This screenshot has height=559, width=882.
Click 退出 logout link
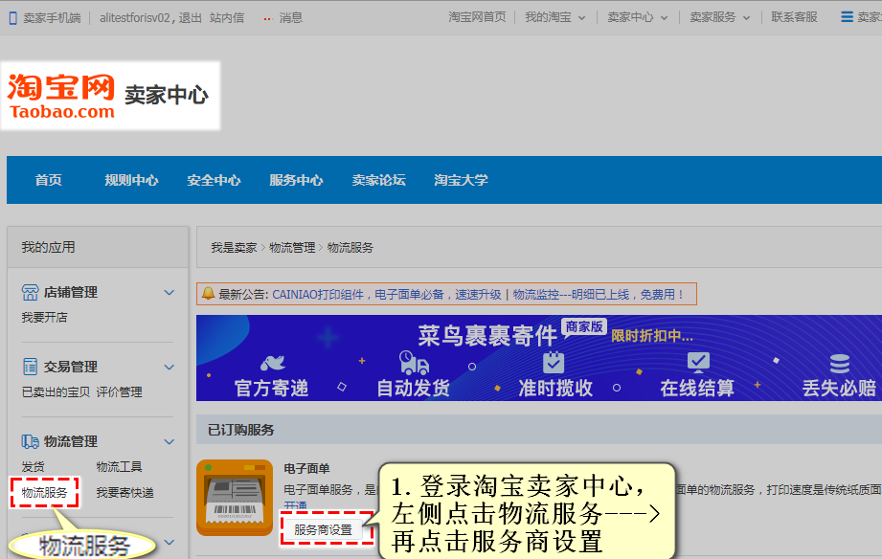pos(191,18)
